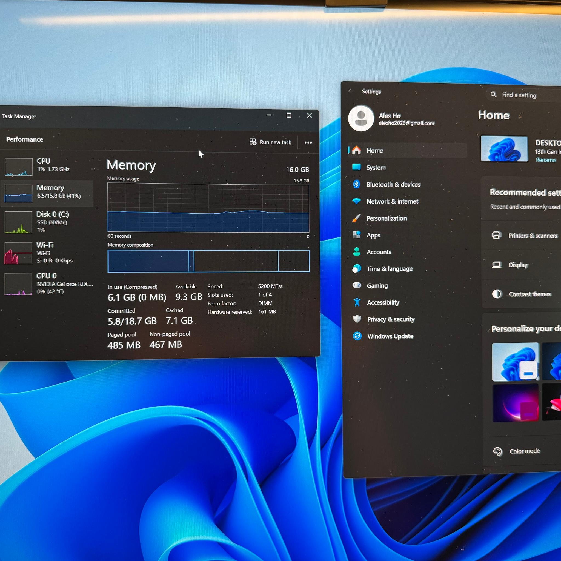Maximize the Task Manager window
561x561 pixels.
point(289,115)
